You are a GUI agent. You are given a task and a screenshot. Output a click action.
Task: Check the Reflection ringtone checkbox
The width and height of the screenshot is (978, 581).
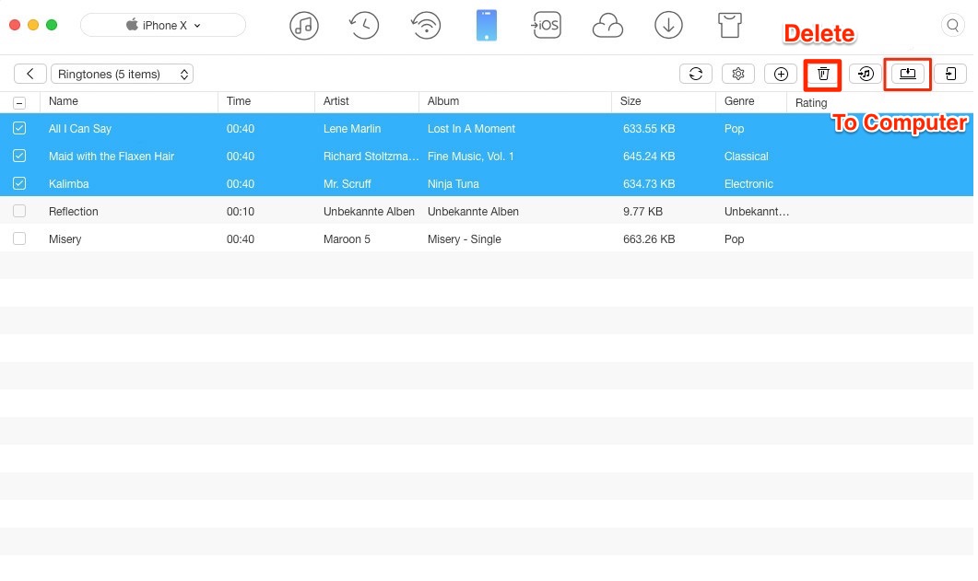pos(19,211)
